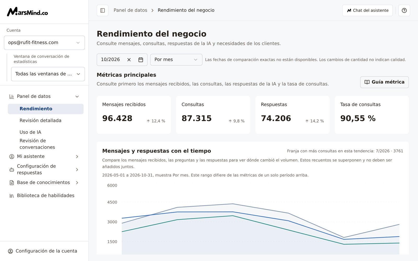
Task: Click the Respuestas value 74.206
Action: pos(276,118)
